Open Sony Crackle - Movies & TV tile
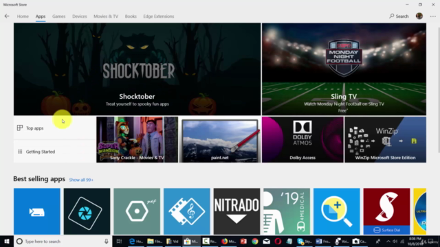This screenshot has width=440, height=247. pyautogui.click(x=137, y=139)
